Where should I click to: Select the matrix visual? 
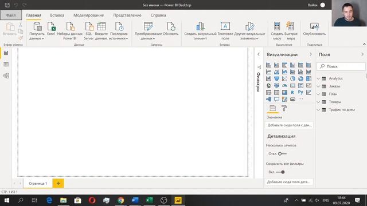(284, 93)
